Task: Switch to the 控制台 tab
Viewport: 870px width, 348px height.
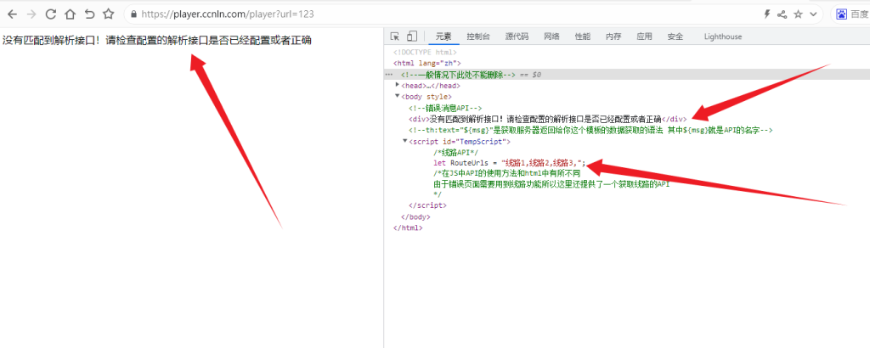Action: [x=478, y=36]
